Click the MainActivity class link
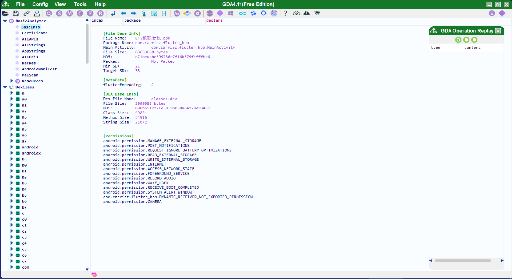The image size is (512, 279). coord(193,47)
